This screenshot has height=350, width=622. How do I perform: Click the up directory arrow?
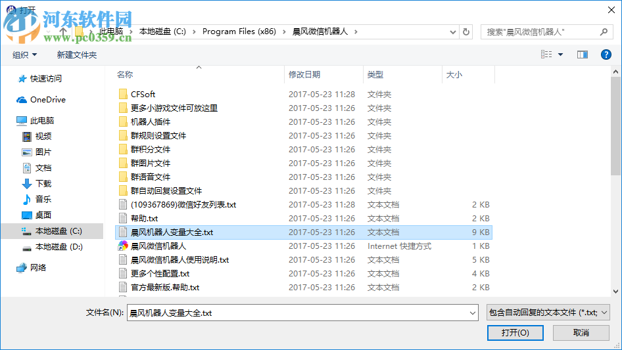(x=63, y=32)
